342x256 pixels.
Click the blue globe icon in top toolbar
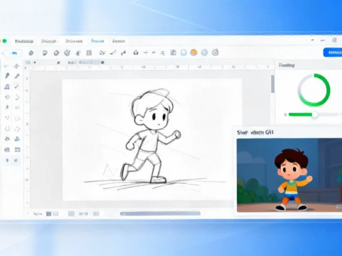(204, 52)
